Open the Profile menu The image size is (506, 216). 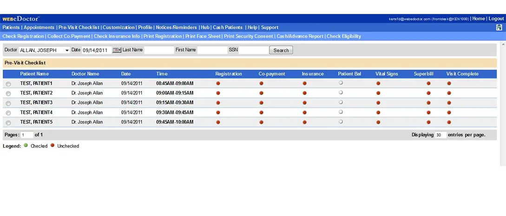[x=145, y=27]
